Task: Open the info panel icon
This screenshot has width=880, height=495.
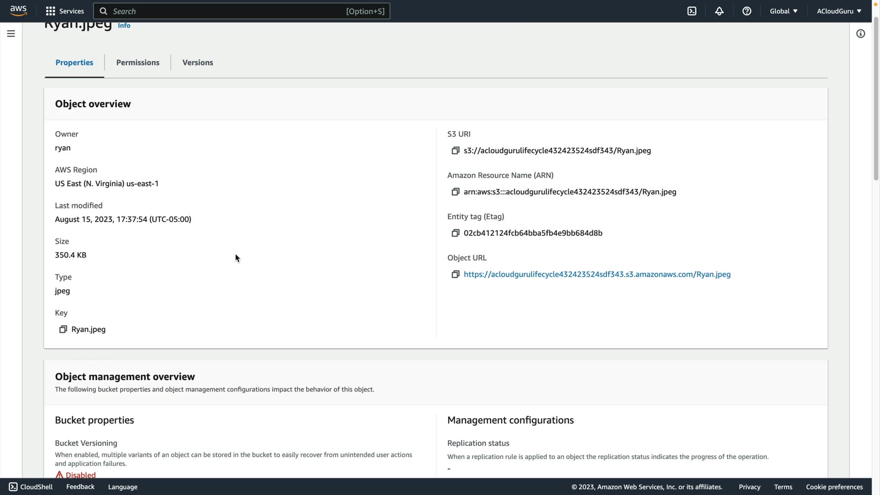Action: (860, 34)
